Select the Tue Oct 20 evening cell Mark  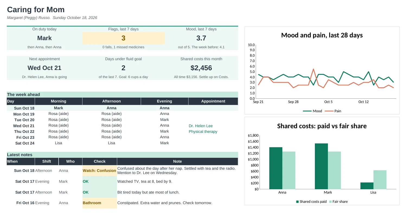[165, 120]
